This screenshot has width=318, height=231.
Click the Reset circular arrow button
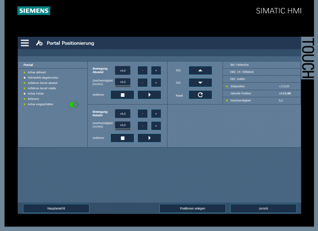[x=200, y=95]
